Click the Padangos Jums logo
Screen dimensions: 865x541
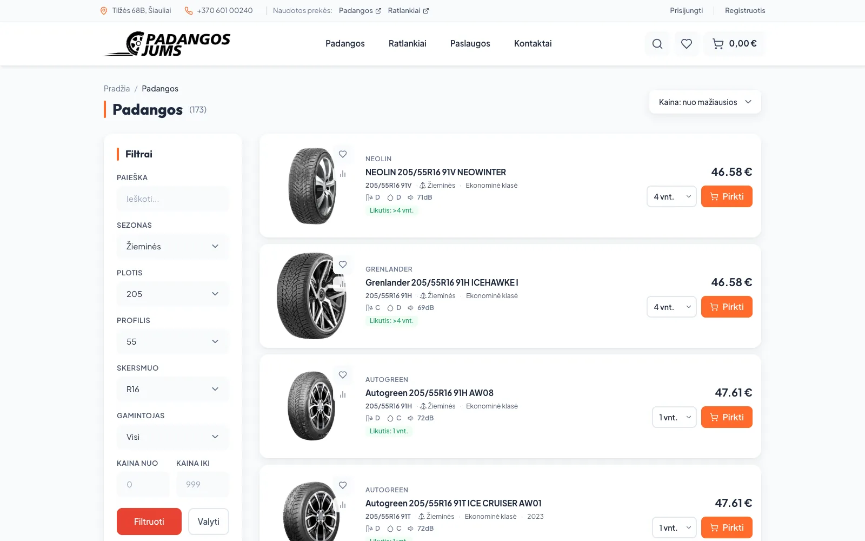click(167, 44)
